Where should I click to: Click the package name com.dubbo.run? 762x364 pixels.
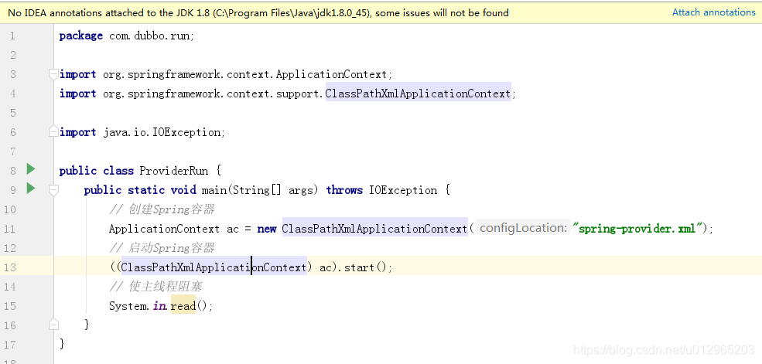coord(151,36)
